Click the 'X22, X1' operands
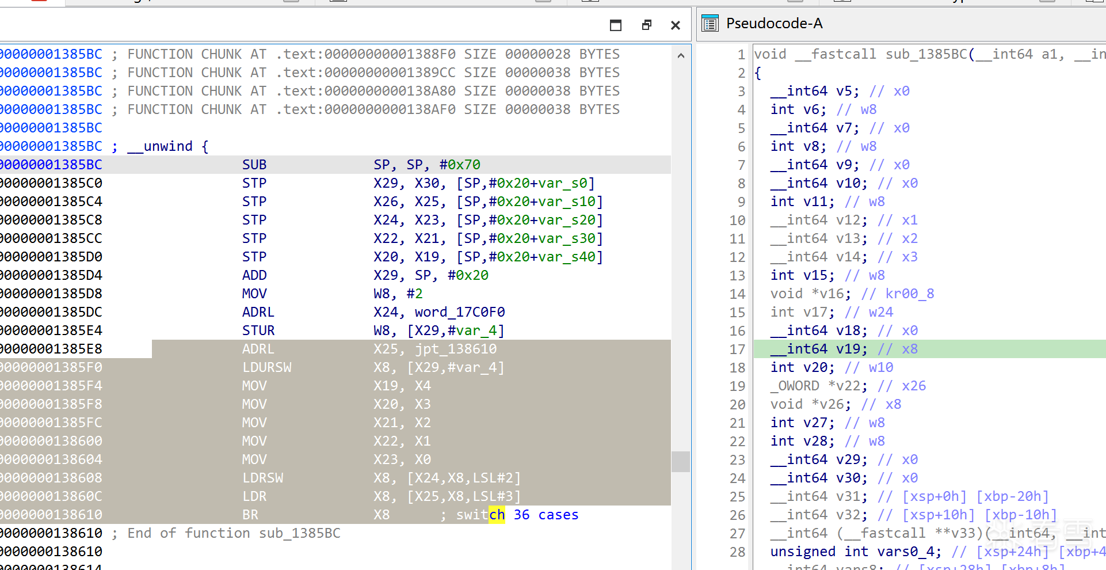 point(402,441)
